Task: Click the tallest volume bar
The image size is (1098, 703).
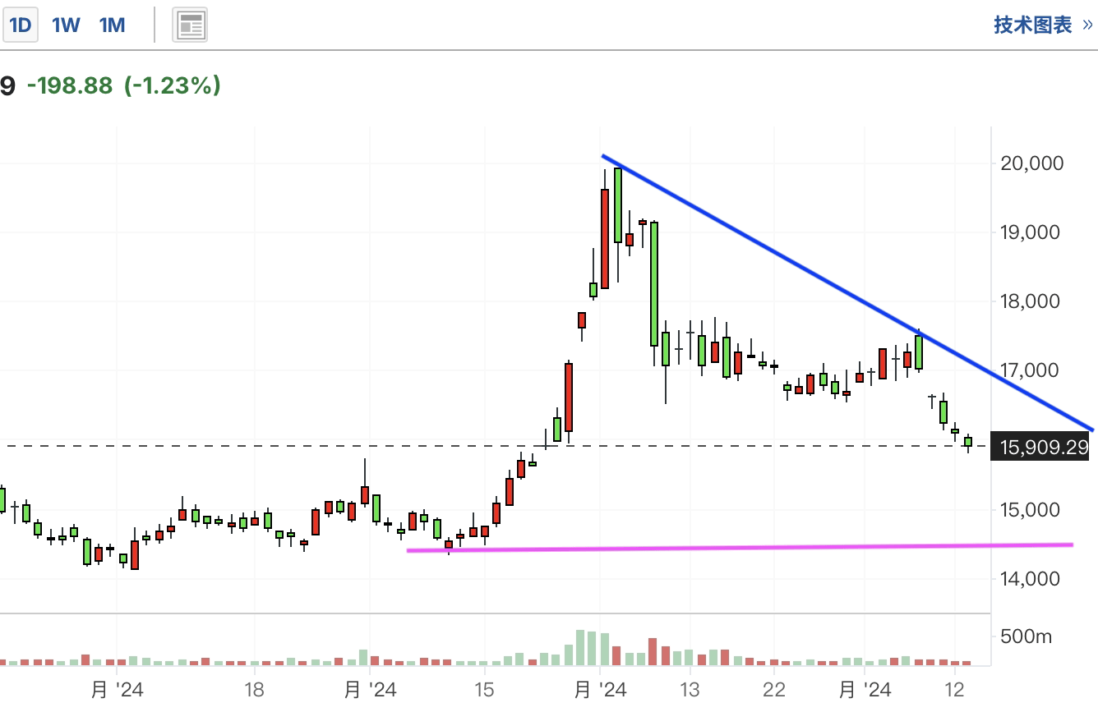Action: 579,647
